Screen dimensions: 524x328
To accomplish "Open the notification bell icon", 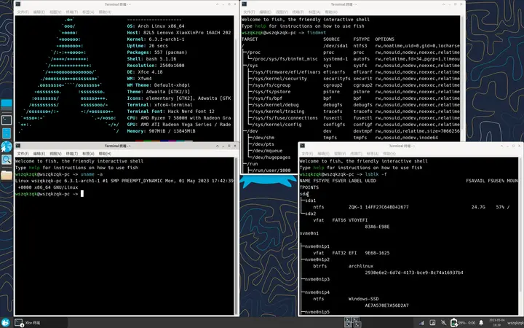I will pyautogui.click(x=481, y=323).
